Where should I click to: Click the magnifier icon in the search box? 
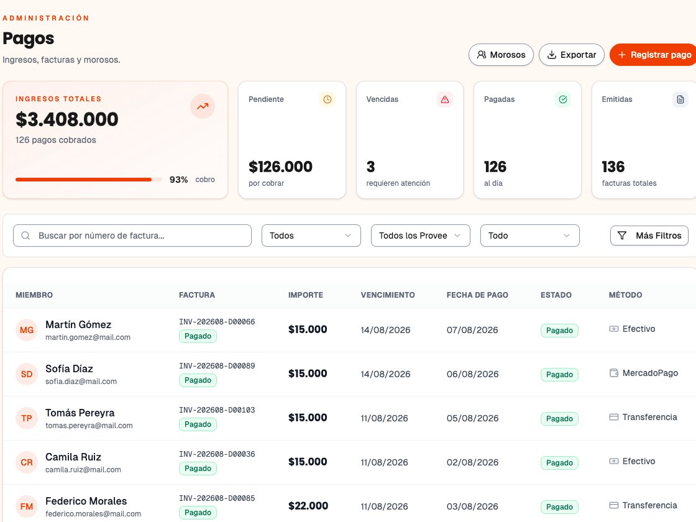(25, 236)
